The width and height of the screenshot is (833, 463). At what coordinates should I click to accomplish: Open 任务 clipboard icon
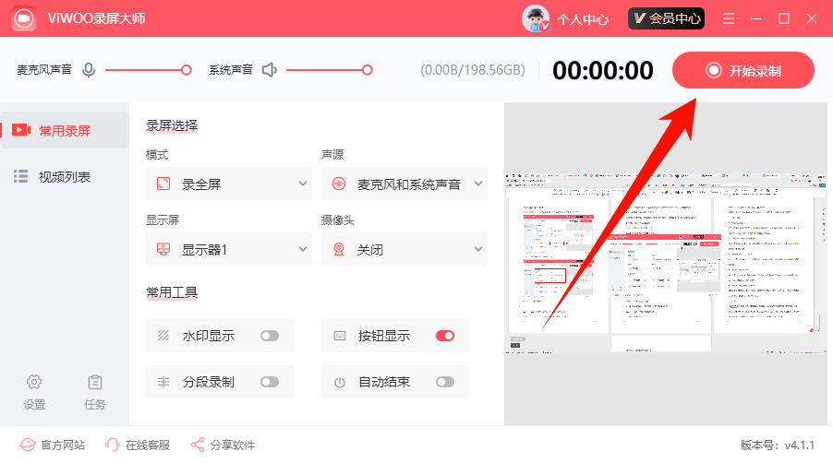95,382
